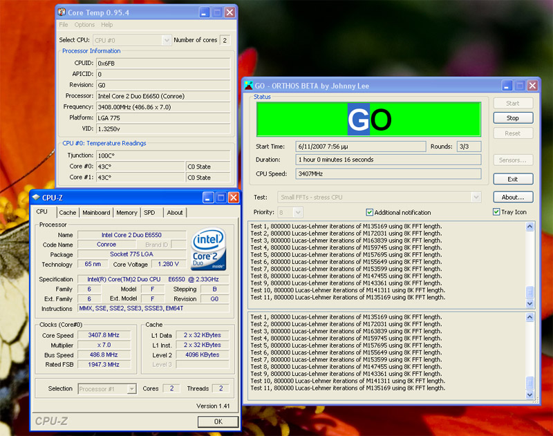Click the down arrow of the upper log scrollbar
This screenshot has width=553, height=436.
pyautogui.click(x=529, y=303)
